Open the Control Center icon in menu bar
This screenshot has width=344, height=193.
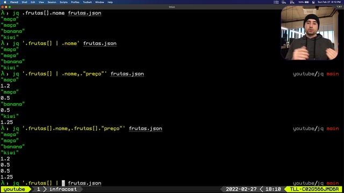(x=313, y=2)
